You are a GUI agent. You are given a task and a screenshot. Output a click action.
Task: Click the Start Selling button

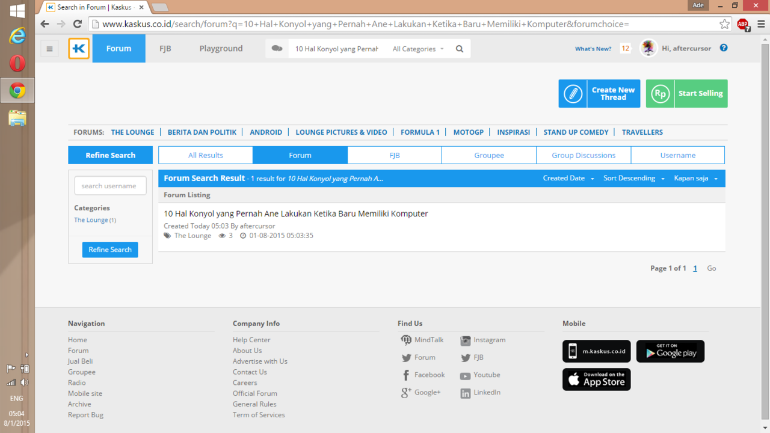click(686, 94)
